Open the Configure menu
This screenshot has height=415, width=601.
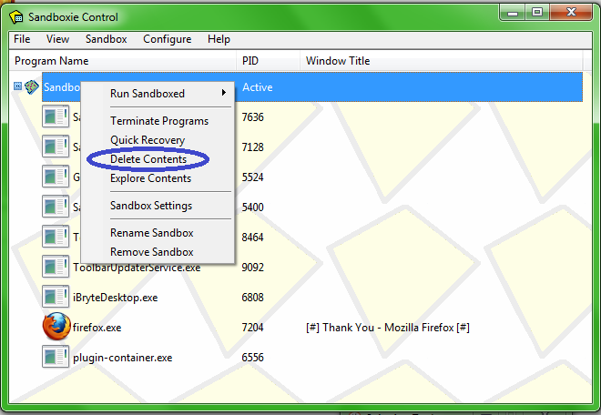[x=168, y=39]
